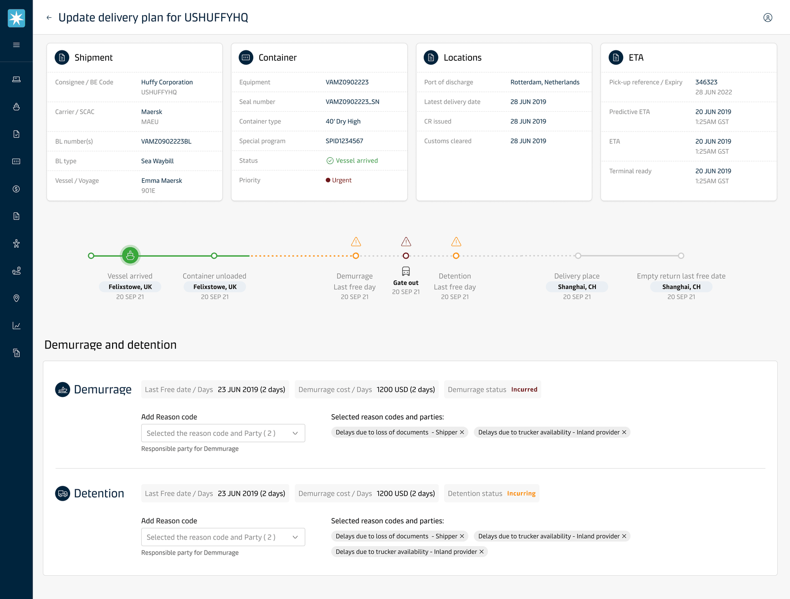Viewport: 790px width, 599px height.
Task: Go back using the arrow icon
Action: click(x=49, y=18)
